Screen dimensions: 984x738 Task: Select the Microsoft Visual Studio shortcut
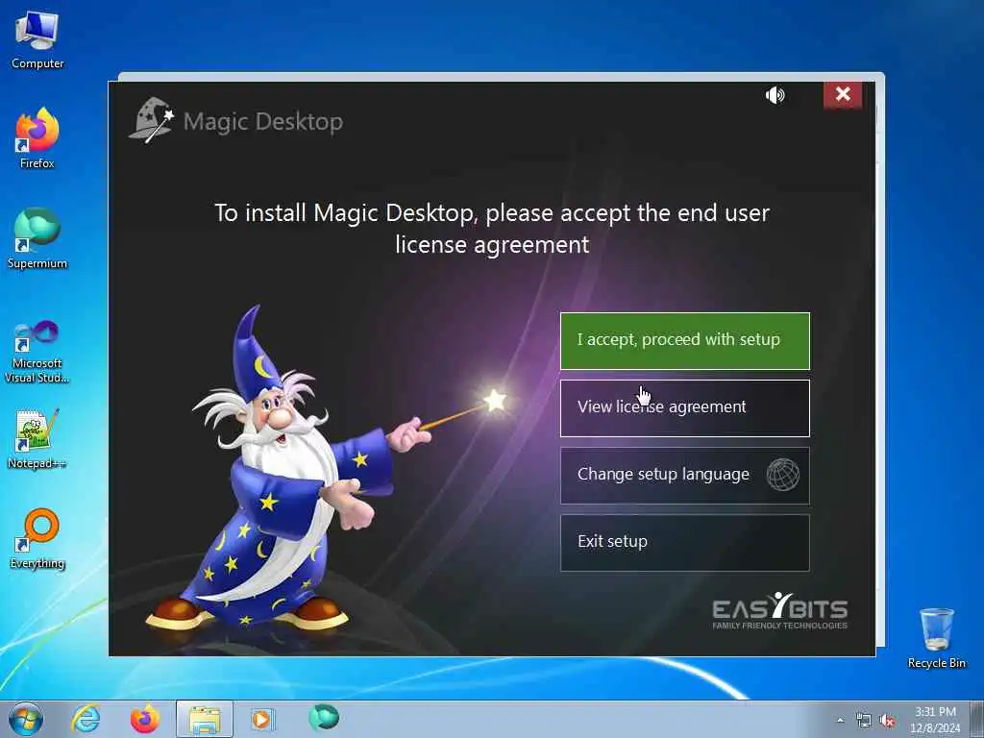pos(37,352)
